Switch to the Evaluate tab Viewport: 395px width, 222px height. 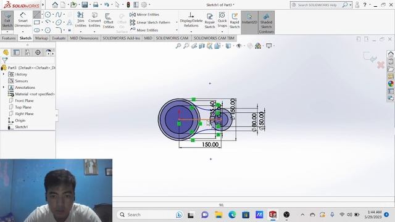59,38
